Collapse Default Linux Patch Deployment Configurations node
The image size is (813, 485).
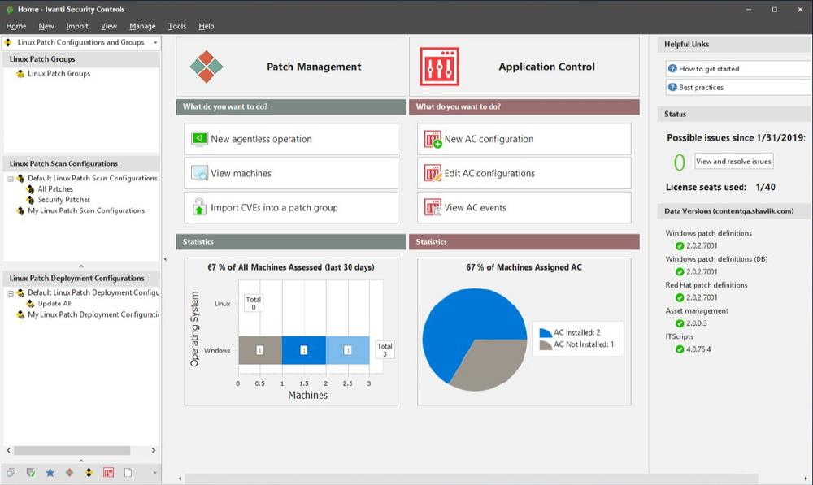tap(11, 293)
